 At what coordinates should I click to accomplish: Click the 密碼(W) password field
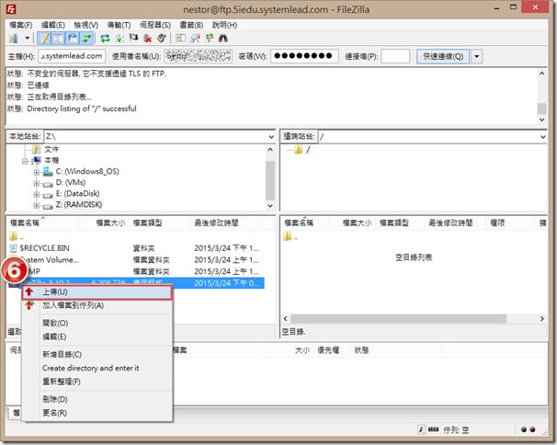304,56
